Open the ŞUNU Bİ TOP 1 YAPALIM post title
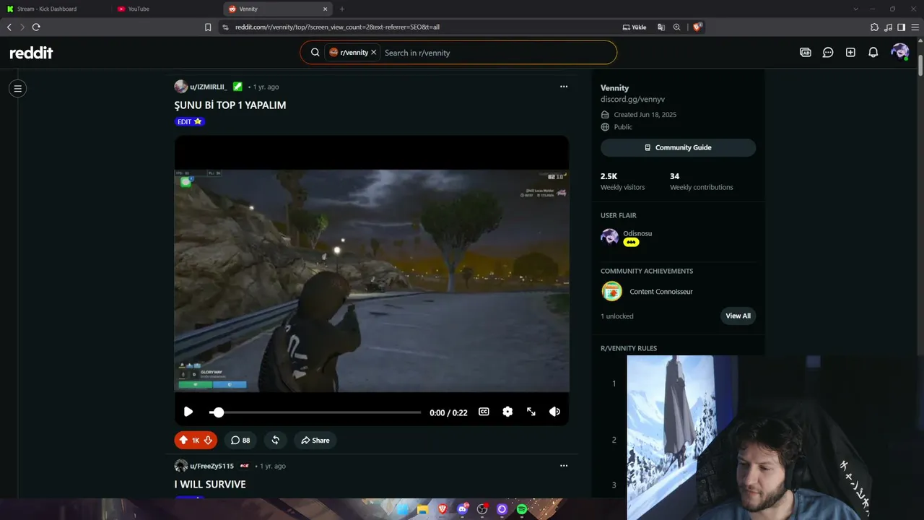Screen dimensions: 924x520 [x=230, y=105]
